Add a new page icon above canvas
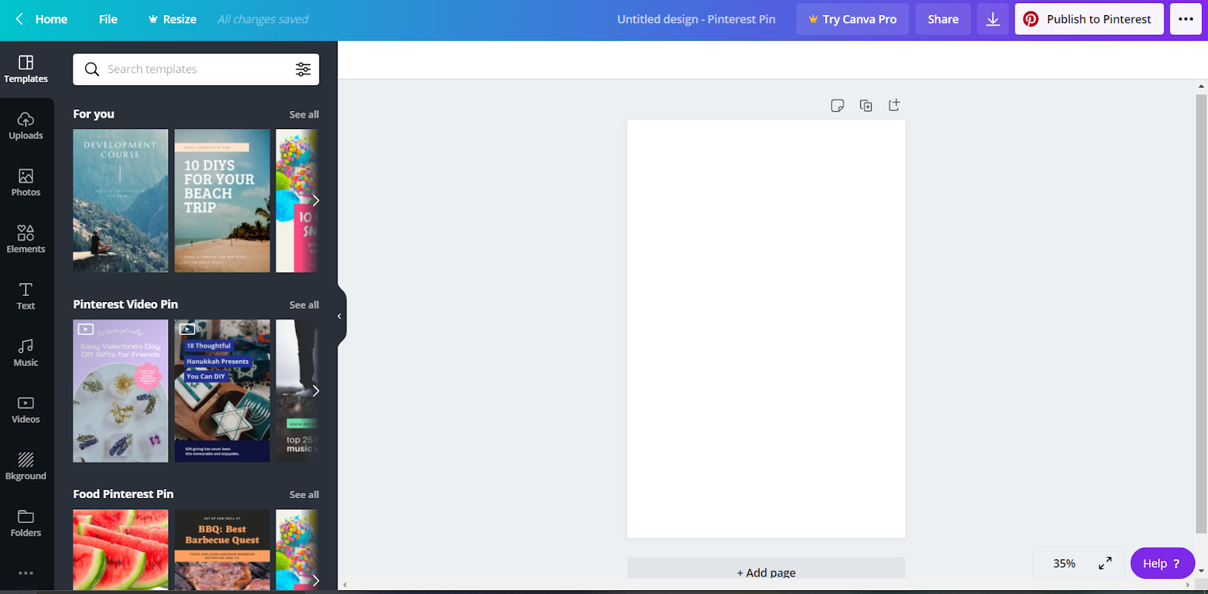This screenshot has height=594, width=1208. point(894,106)
